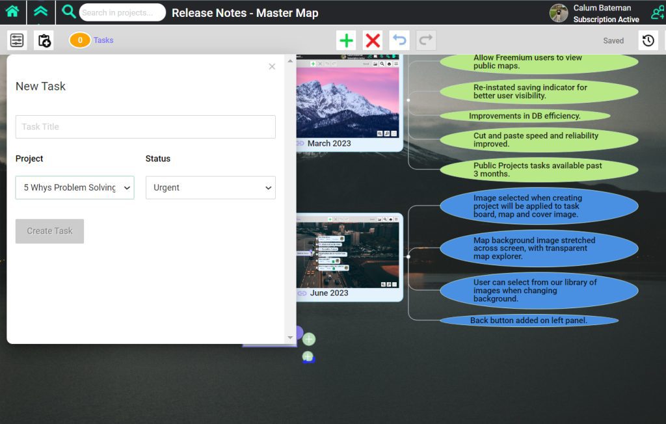Image resolution: width=666 pixels, height=424 pixels.
Task: Click the Search in projects box
Action: click(122, 12)
